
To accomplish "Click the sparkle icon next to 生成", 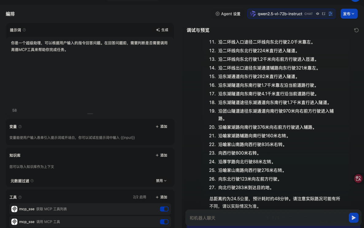I will (158, 30).
